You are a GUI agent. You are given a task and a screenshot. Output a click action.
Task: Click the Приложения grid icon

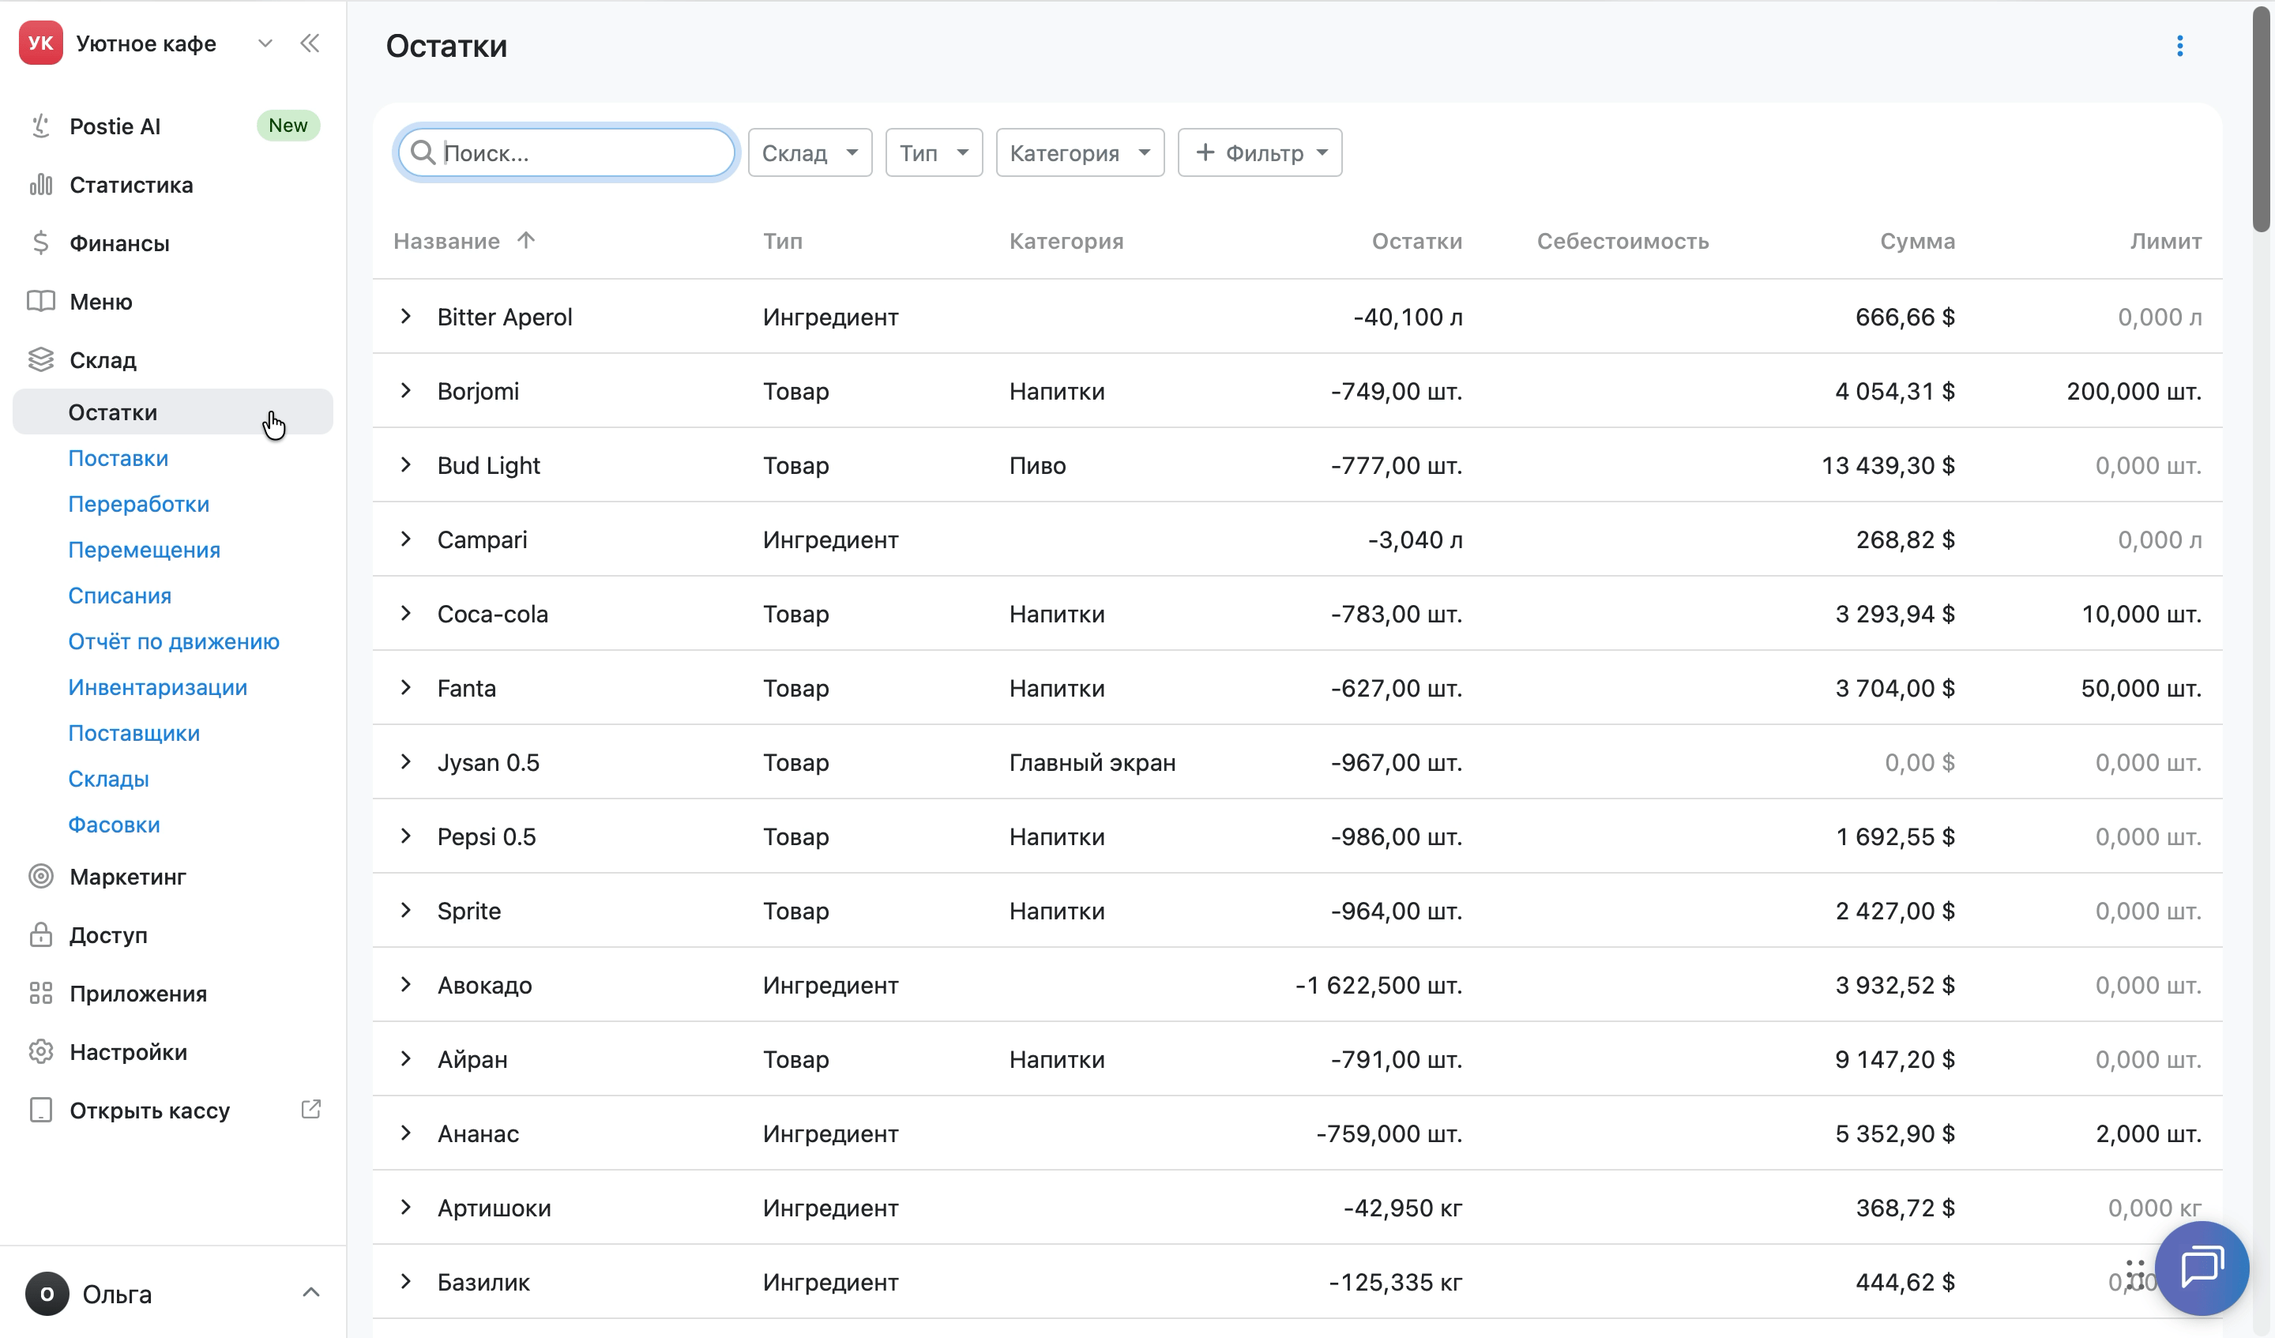click(40, 993)
